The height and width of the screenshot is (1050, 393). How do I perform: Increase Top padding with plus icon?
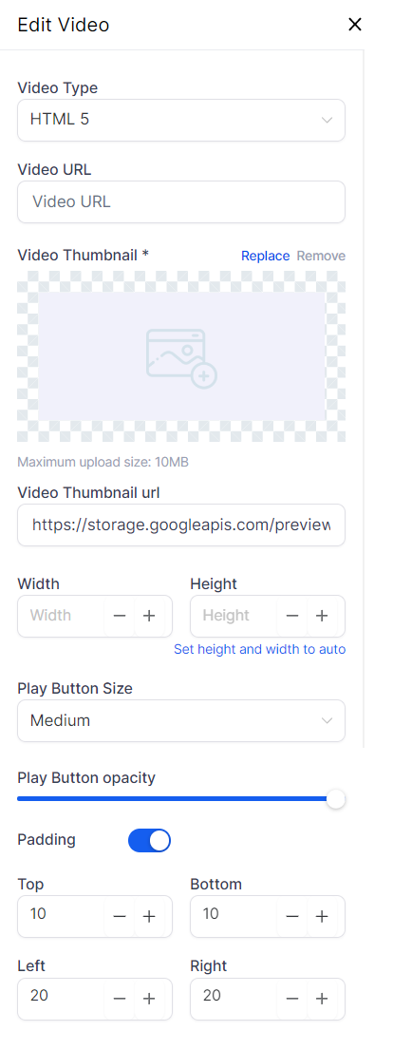pyautogui.click(x=149, y=916)
